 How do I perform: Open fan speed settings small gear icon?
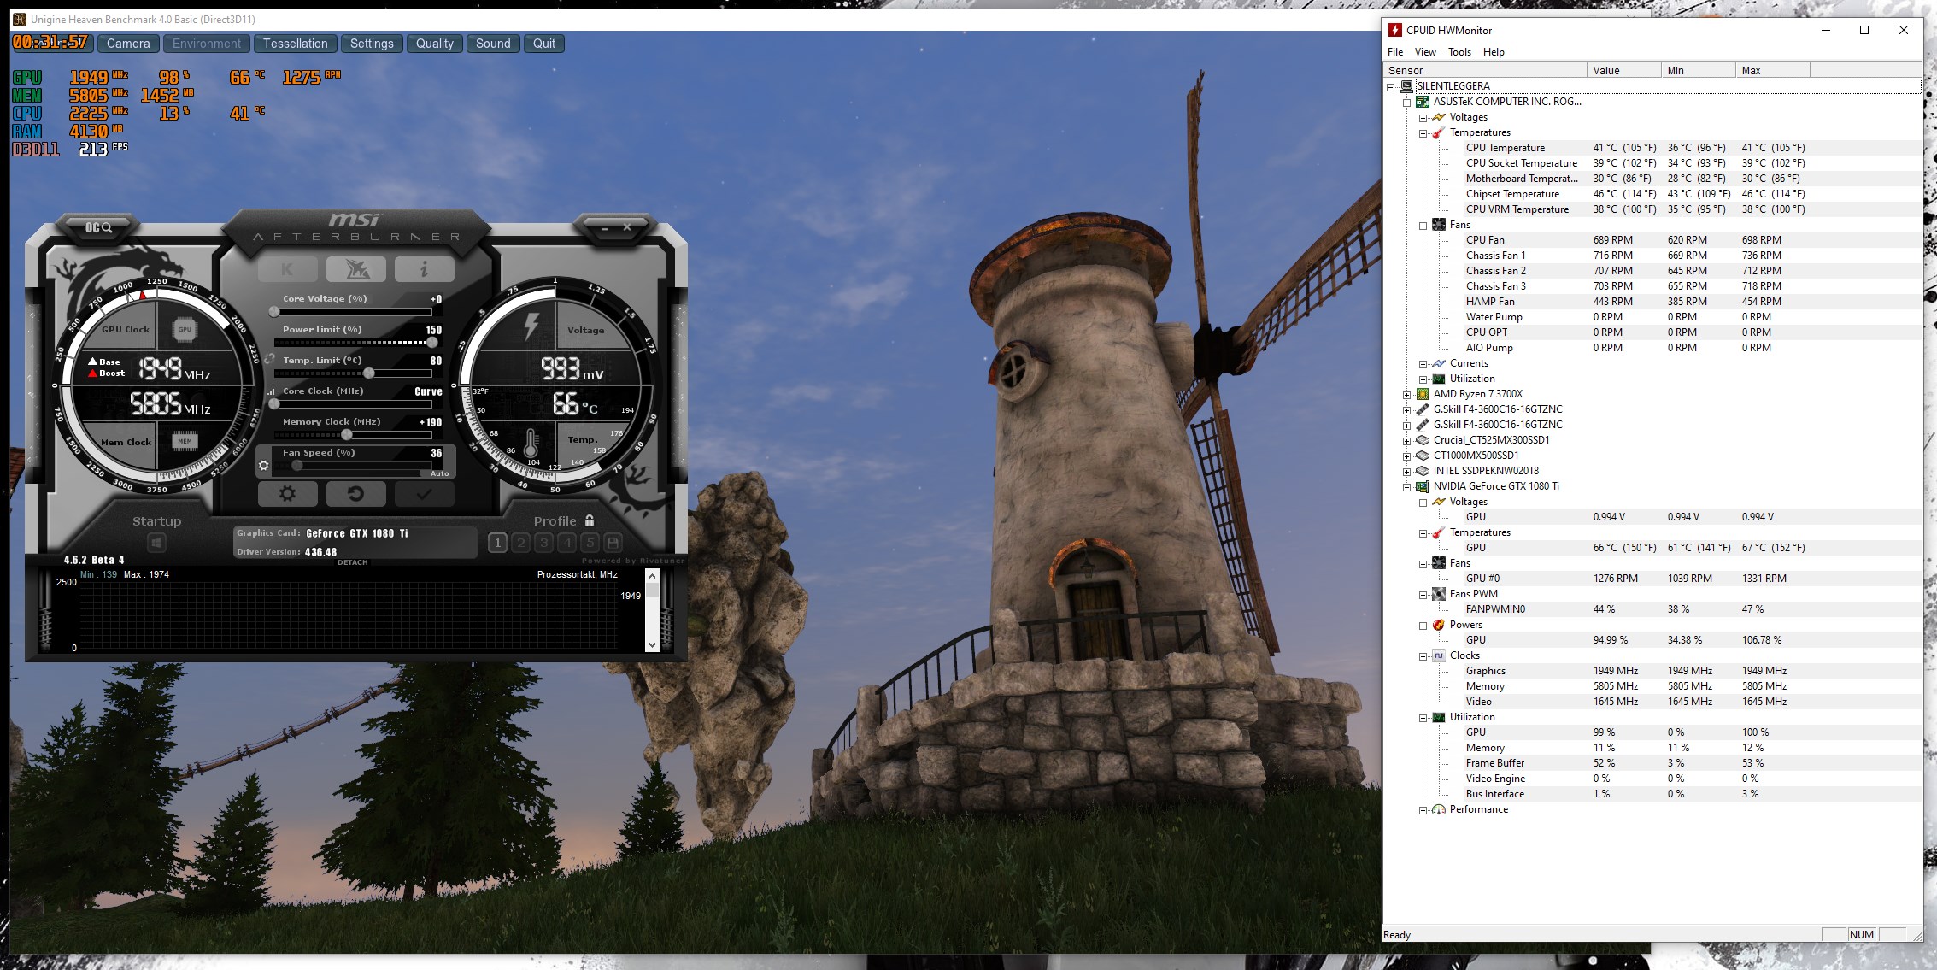pos(263,466)
